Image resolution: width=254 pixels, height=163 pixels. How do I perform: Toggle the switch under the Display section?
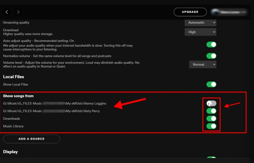click(x=211, y=158)
